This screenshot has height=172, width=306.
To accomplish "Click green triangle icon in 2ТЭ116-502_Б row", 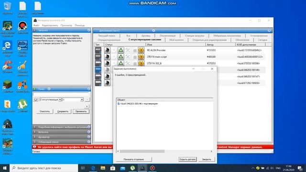I will pos(121,63).
